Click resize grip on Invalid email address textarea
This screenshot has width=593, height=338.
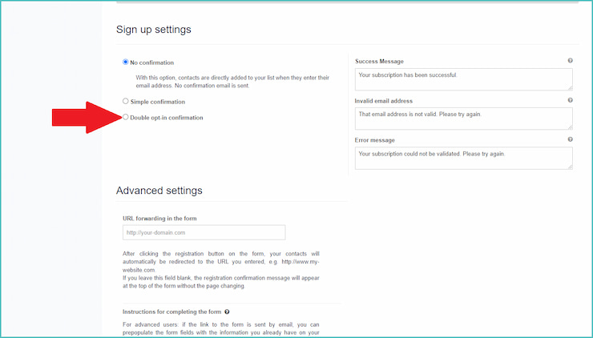coord(570,127)
